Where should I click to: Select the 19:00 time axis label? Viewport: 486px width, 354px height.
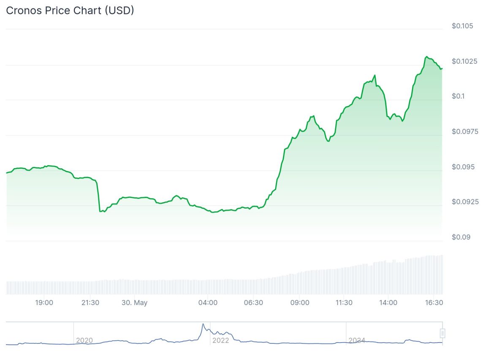pos(44,303)
